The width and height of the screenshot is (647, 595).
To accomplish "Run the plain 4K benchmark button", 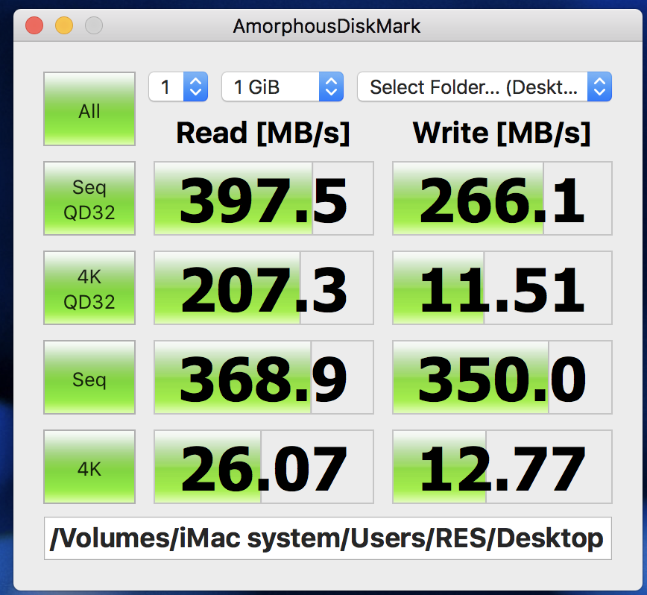I will pos(89,467).
